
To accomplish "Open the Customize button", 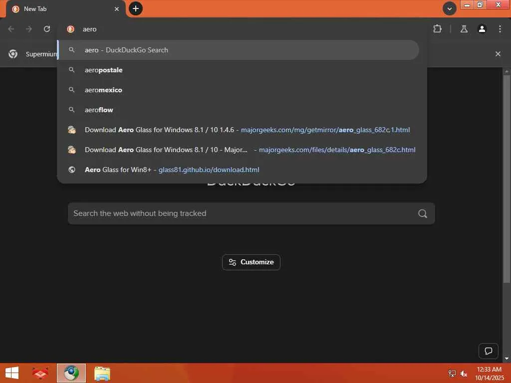I will 252,262.
